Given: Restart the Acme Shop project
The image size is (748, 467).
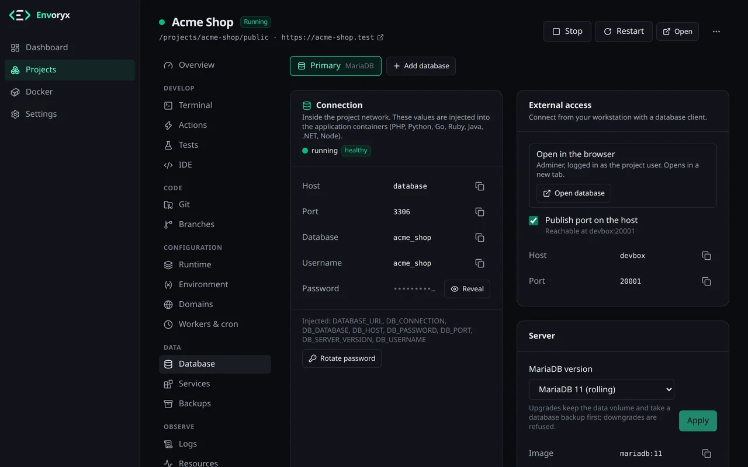Looking at the screenshot, I should click(x=624, y=32).
